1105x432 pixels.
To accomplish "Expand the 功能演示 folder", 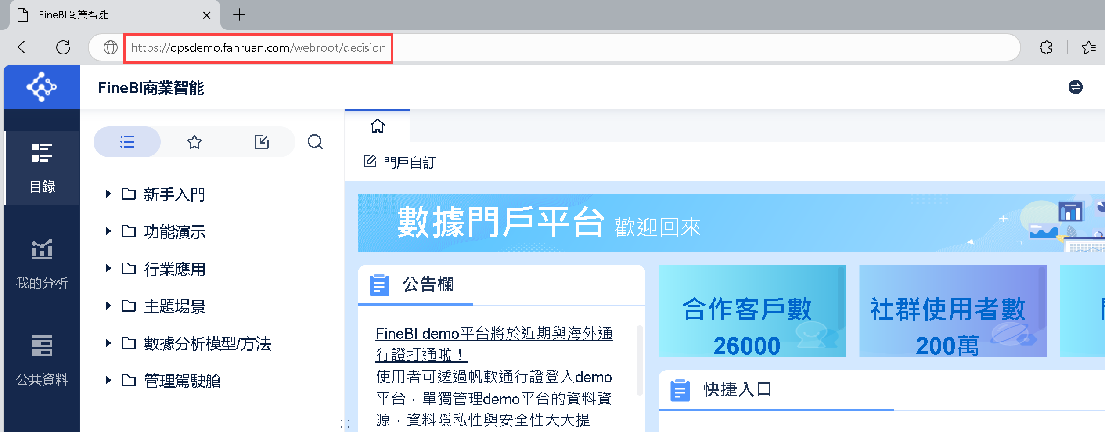I will coord(108,231).
